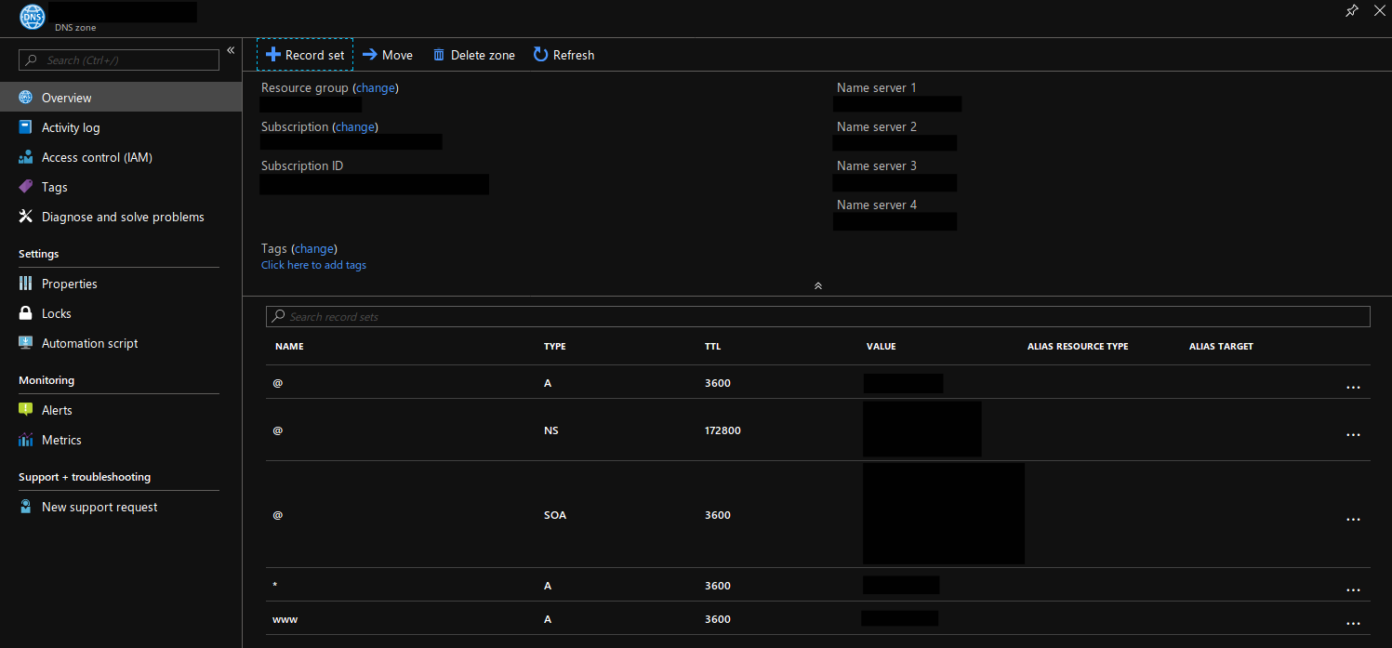Click the plus Record set button
1392x648 pixels.
click(x=305, y=55)
